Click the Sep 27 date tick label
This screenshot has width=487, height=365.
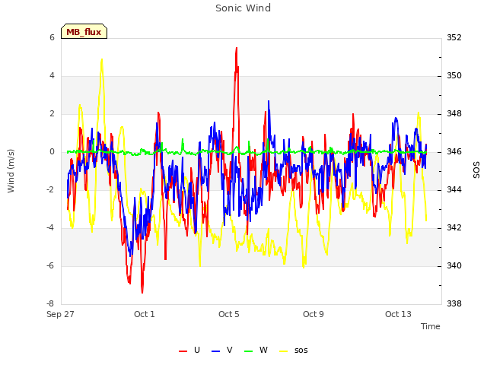[60, 314]
